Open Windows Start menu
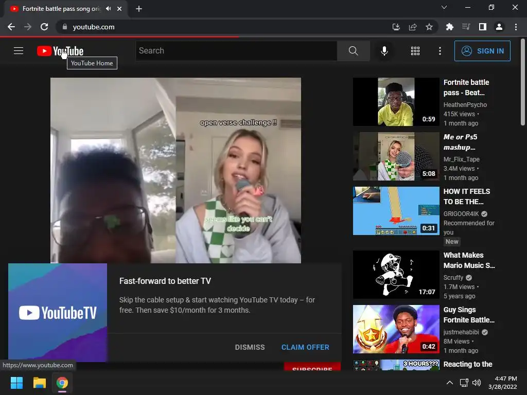 [x=16, y=383]
